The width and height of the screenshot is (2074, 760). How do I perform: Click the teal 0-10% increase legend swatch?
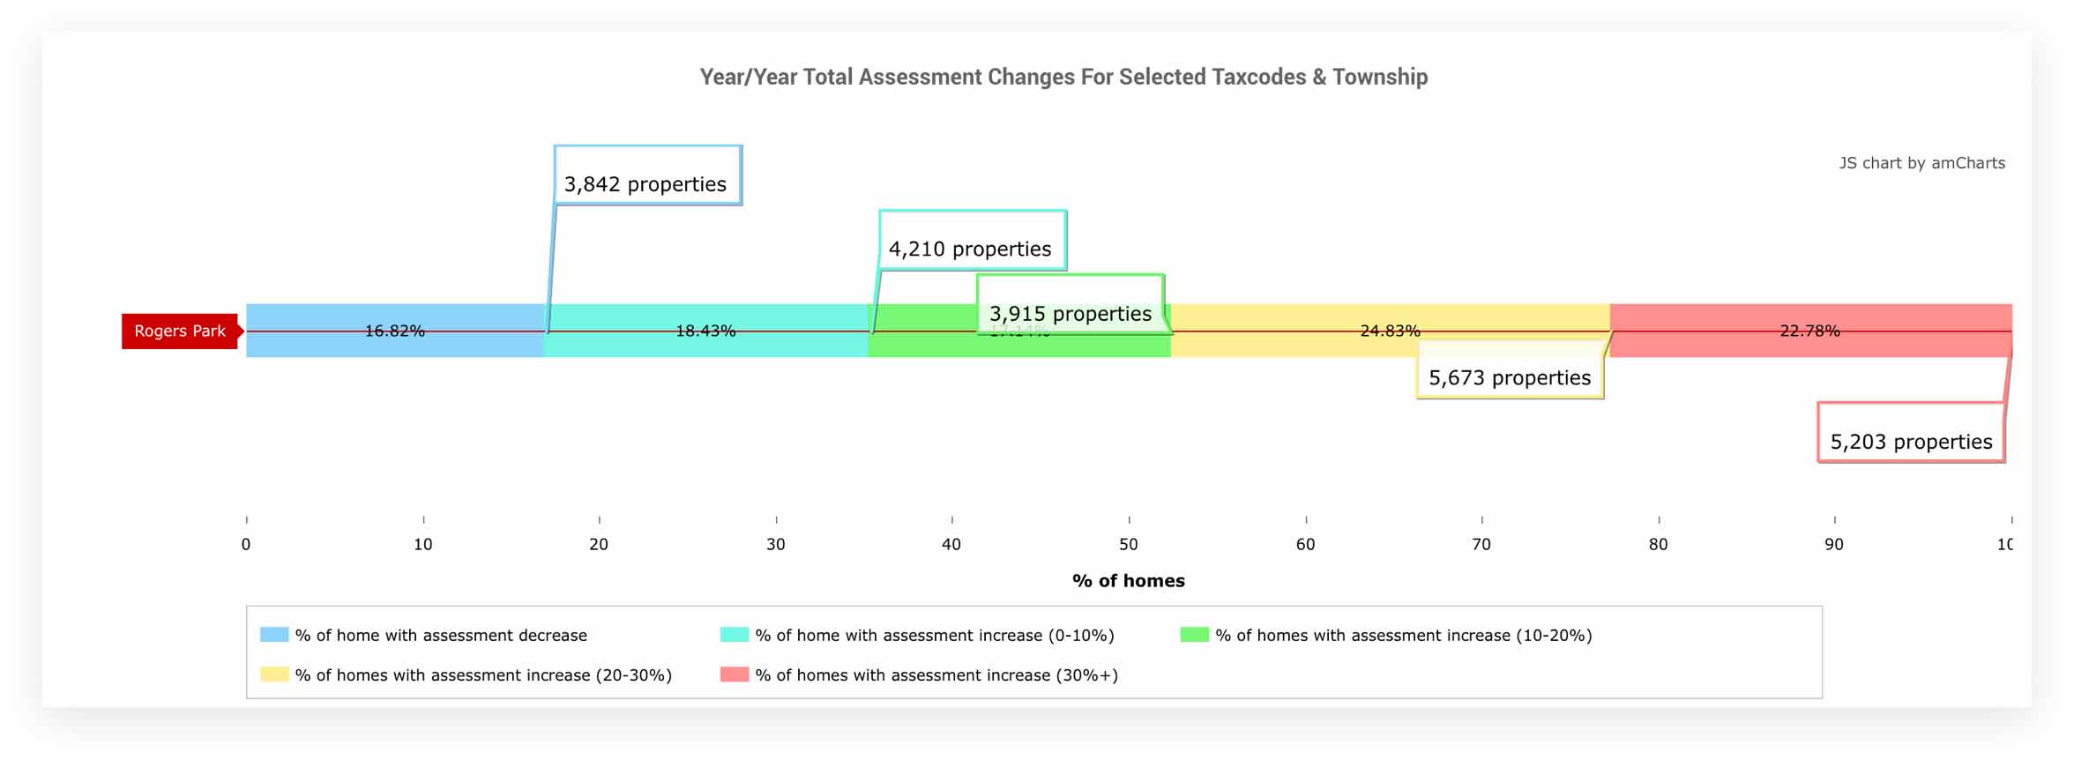pos(735,635)
